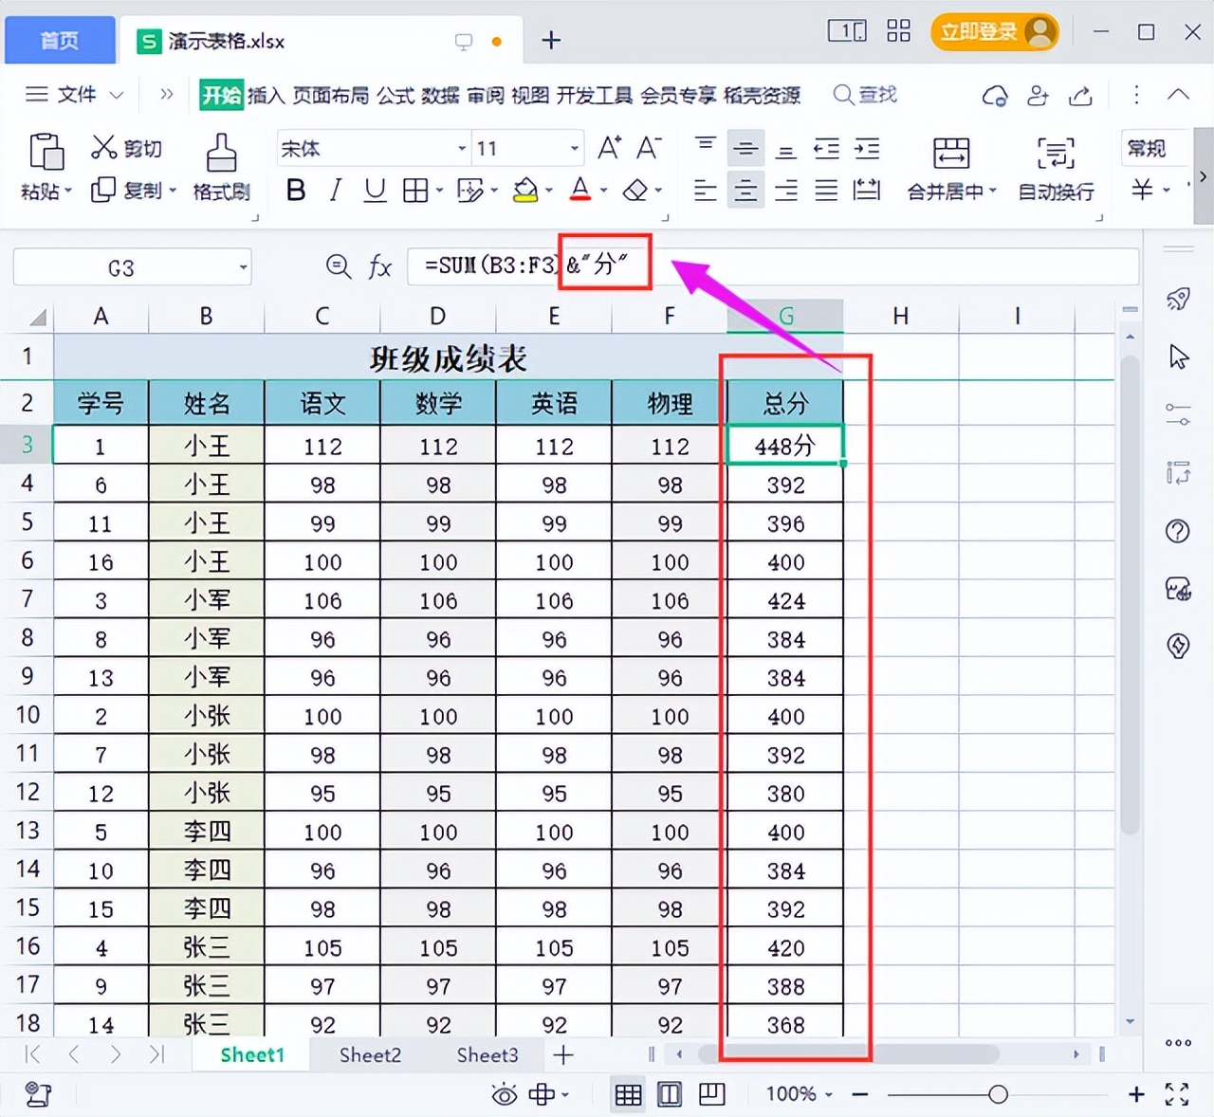Click the share icon in the title bar
Image resolution: width=1214 pixels, height=1117 pixels.
[1082, 95]
